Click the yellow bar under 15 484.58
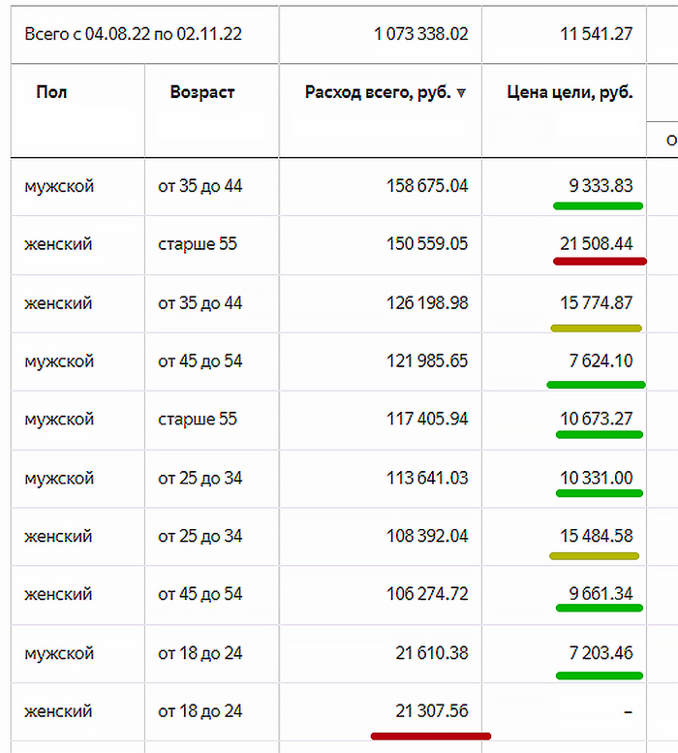Image resolution: width=678 pixels, height=753 pixels. 594,556
